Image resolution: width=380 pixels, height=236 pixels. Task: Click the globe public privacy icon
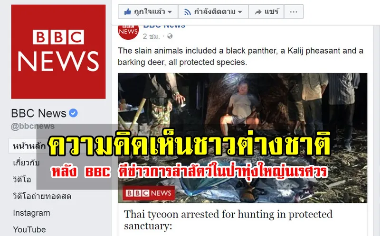tap(170, 36)
